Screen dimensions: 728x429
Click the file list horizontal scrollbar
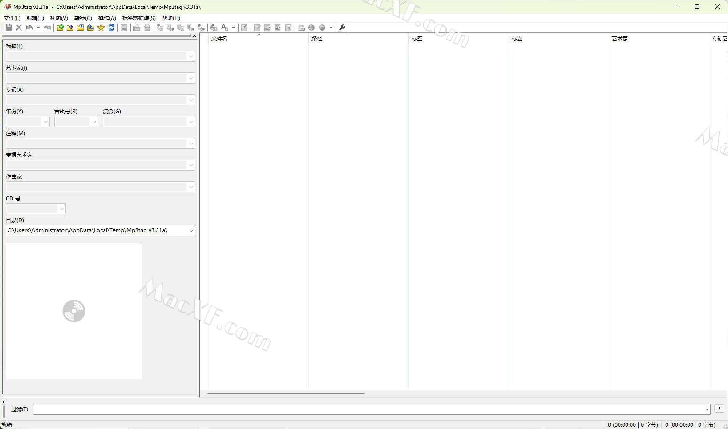click(x=286, y=393)
